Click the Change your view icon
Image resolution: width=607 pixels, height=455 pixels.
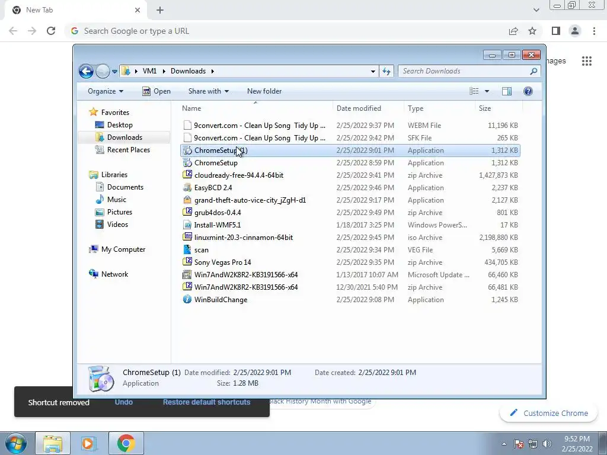(x=474, y=91)
